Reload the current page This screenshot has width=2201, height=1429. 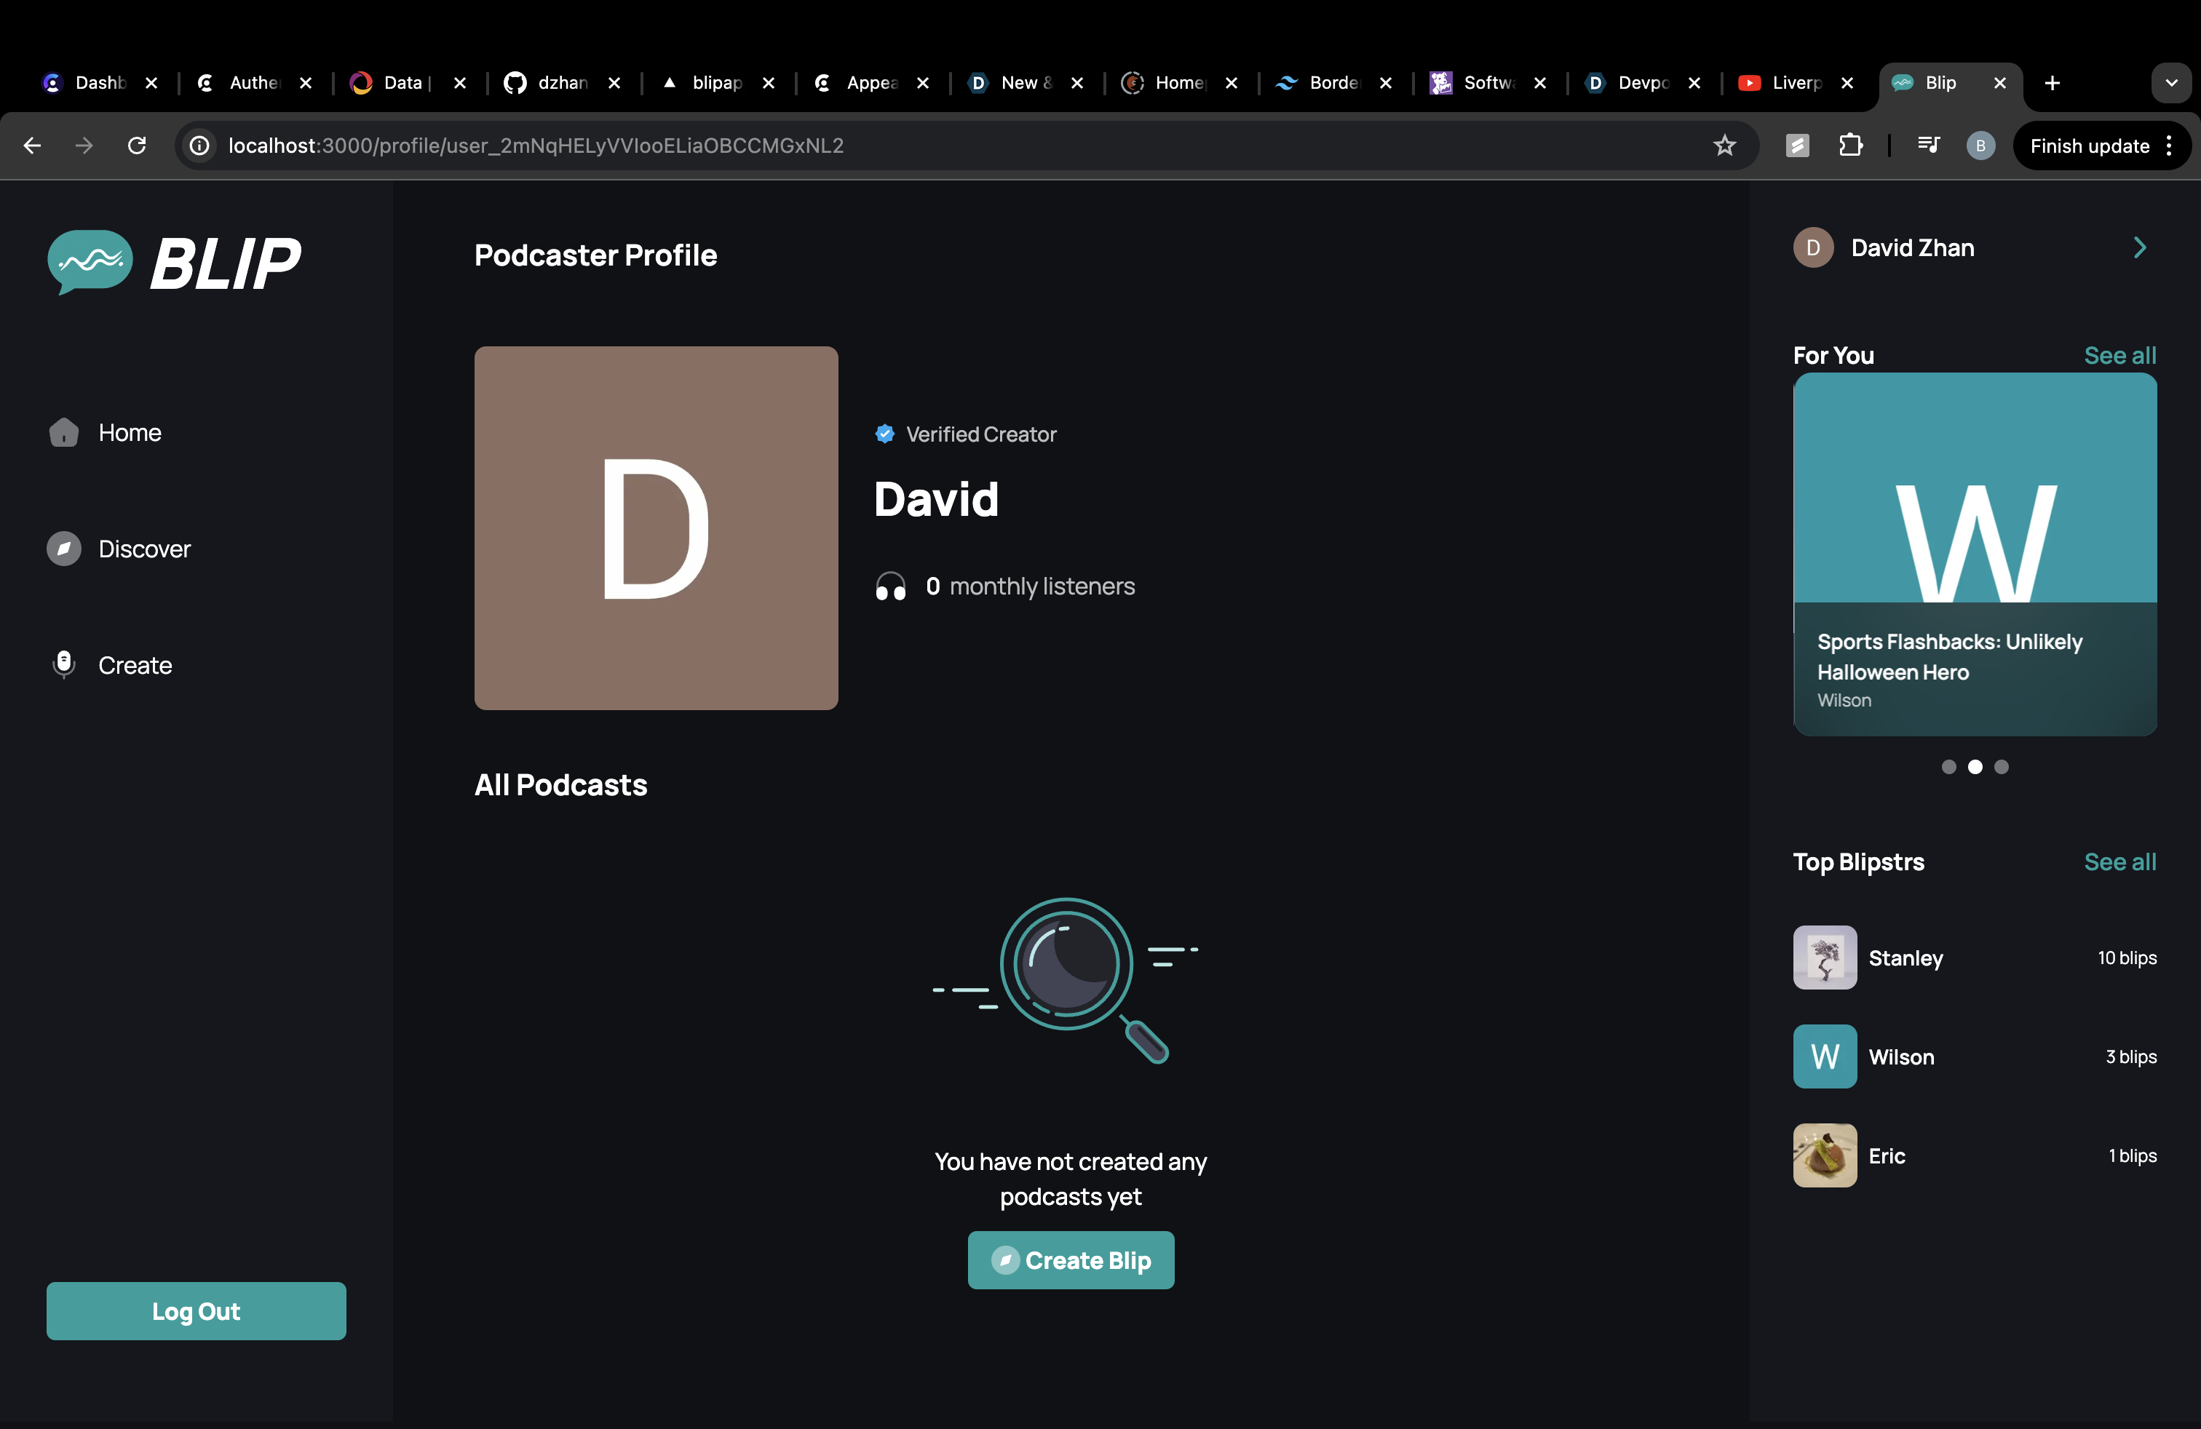137,146
